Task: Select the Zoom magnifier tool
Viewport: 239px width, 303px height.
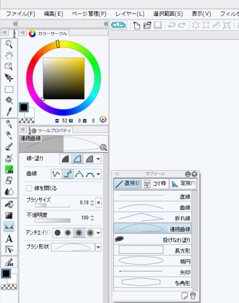Action: 9,44
